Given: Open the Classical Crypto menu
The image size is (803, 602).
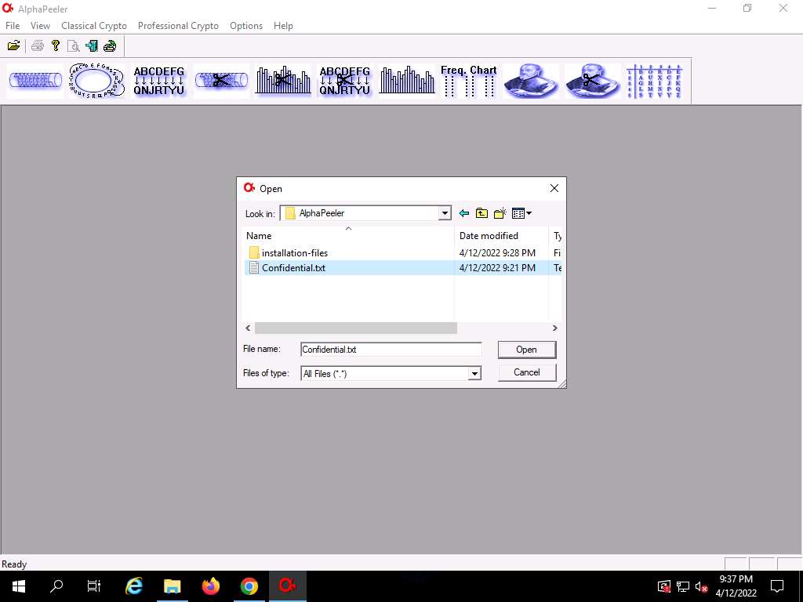Looking at the screenshot, I should click(x=94, y=26).
